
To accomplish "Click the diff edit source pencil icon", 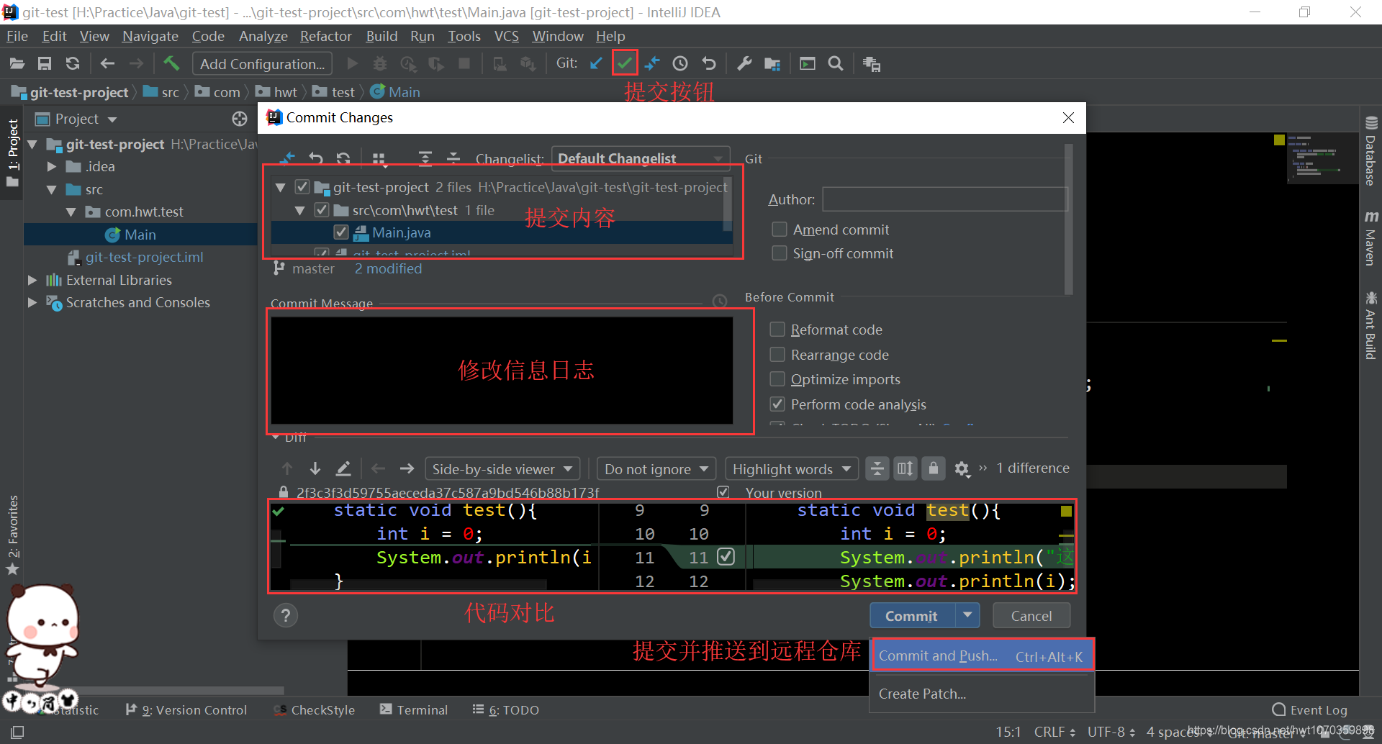I will 343,468.
